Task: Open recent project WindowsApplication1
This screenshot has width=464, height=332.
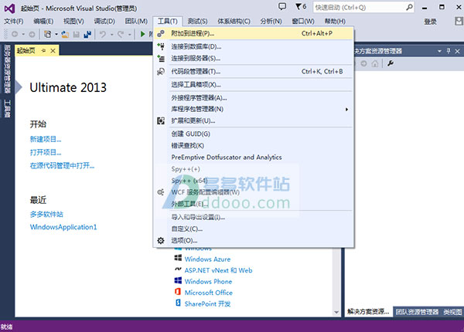Action: pos(63,227)
